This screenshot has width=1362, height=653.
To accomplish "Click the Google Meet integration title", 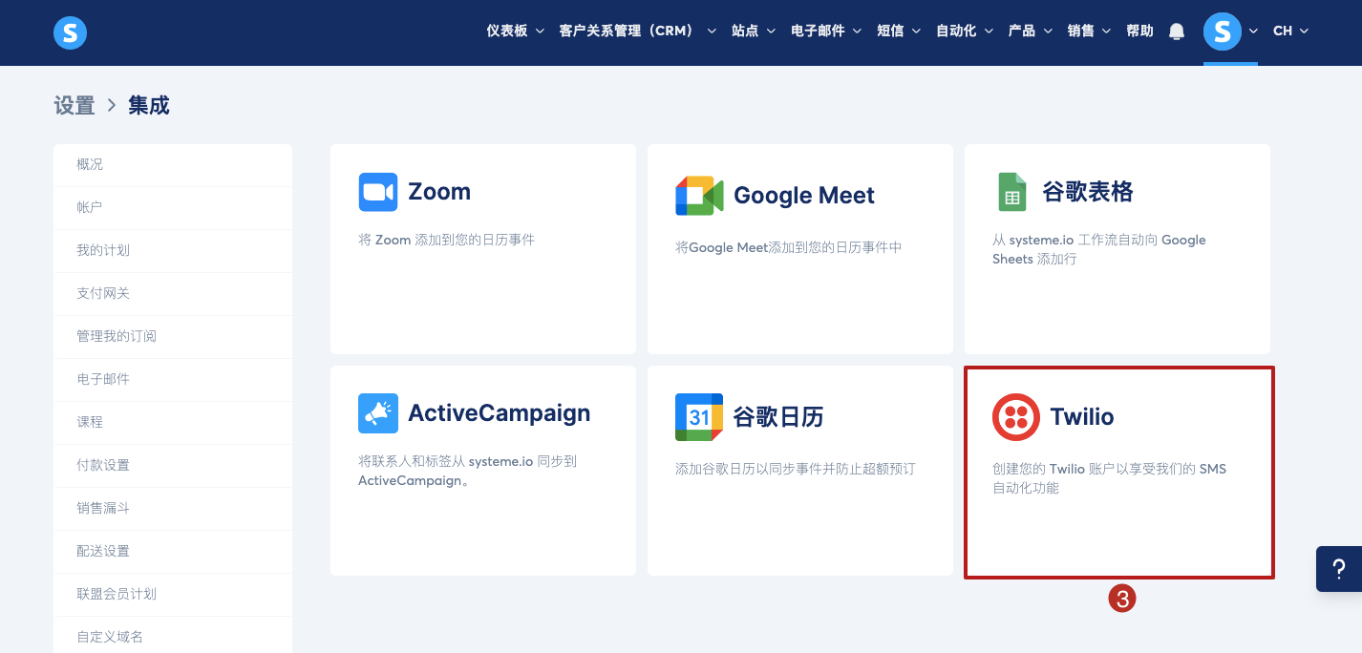I will click(804, 196).
